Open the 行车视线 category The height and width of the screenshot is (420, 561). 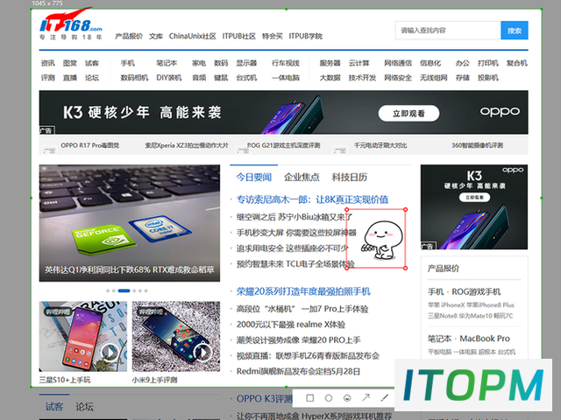pos(286,63)
